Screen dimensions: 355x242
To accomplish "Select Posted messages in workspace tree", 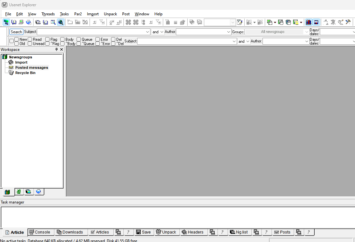I will 31,68.
